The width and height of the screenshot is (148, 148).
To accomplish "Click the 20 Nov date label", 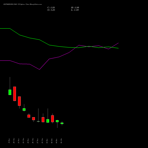I will 14,141.
